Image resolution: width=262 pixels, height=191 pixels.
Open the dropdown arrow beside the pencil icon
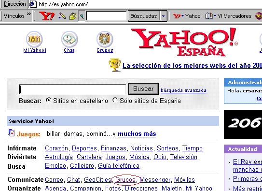click(60, 17)
